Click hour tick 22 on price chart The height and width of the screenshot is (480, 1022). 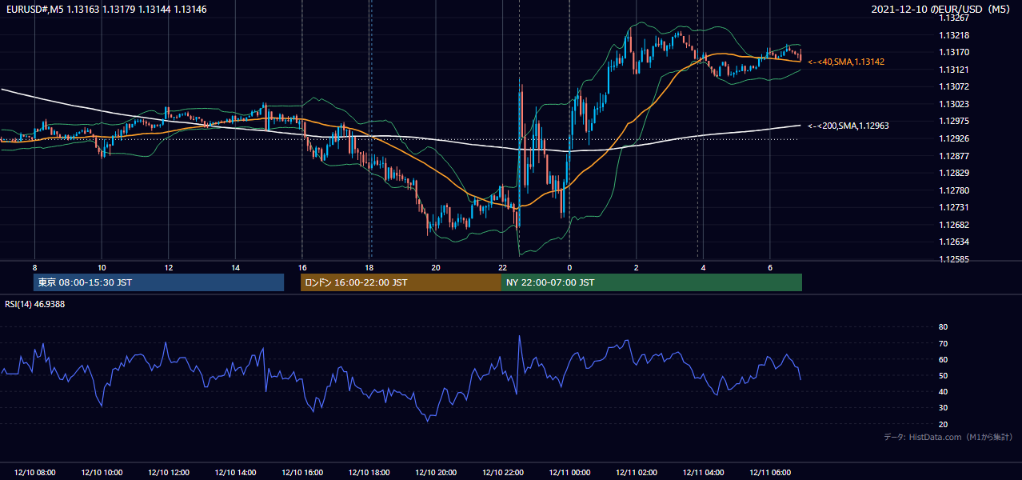[x=502, y=267]
